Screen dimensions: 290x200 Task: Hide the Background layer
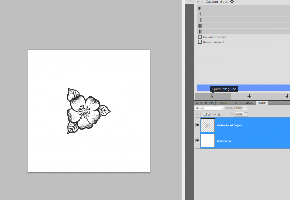pos(197,140)
